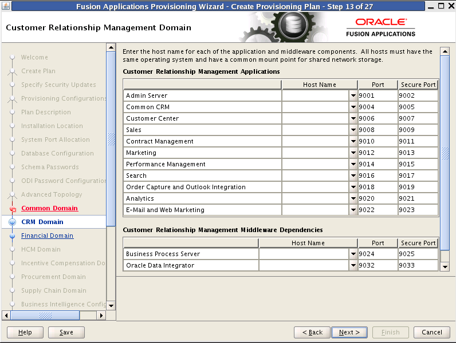
Task: Open Common CRM host name dropdown
Action: point(353,107)
